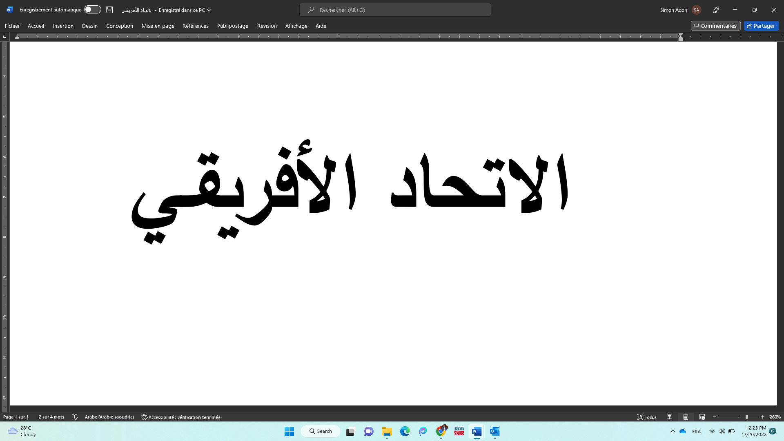Open Outlook from the taskbar
Image resolution: width=784 pixels, height=441 pixels.
pos(495,431)
